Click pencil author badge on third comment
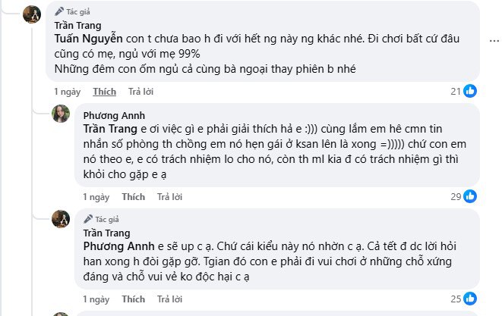 (87, 219)
